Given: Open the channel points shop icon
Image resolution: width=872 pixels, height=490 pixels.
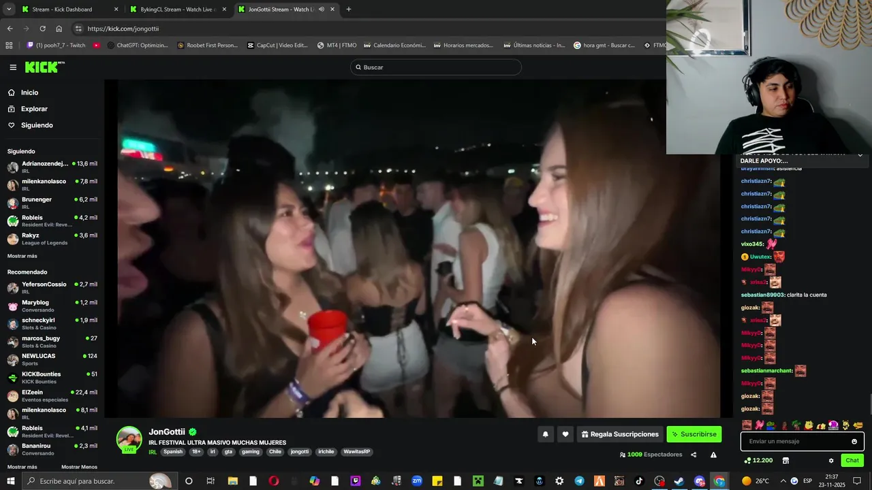Looking at the screenshot, I should point(785,461).
